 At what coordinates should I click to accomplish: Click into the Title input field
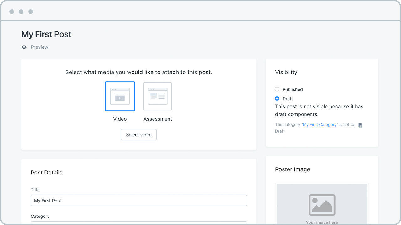[138, 200]
